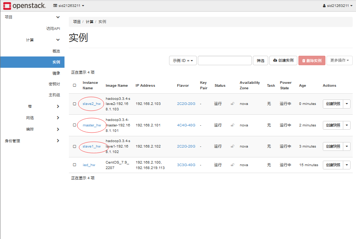Open the slave2_hw instance link

(x=91, y=104)
